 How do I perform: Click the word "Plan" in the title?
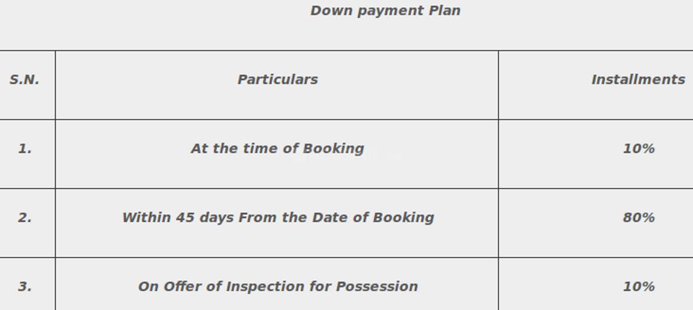[444, 11]
